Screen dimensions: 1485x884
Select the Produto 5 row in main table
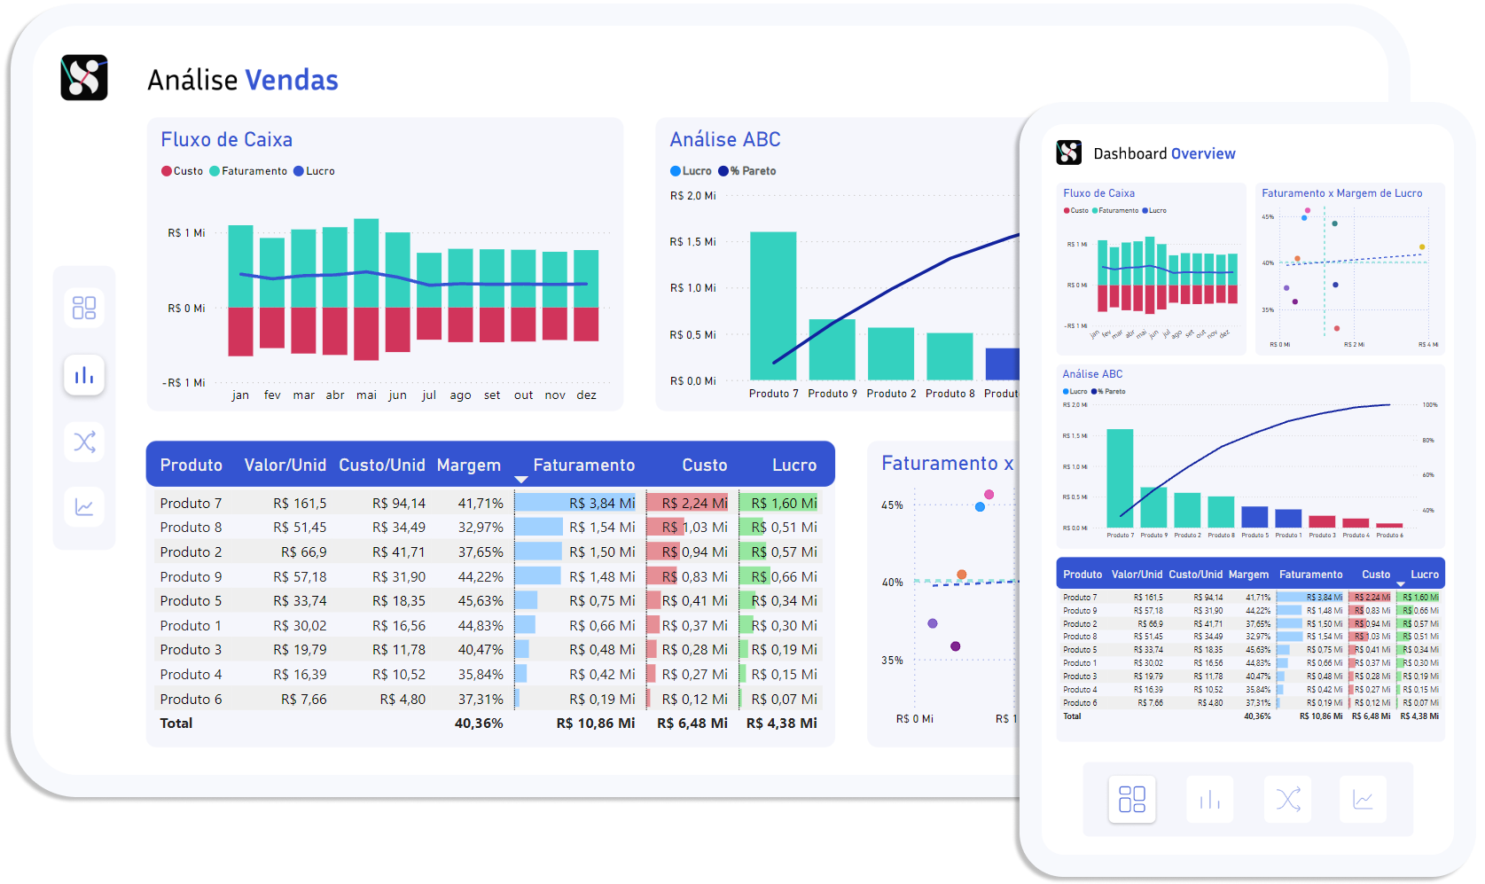490,600
